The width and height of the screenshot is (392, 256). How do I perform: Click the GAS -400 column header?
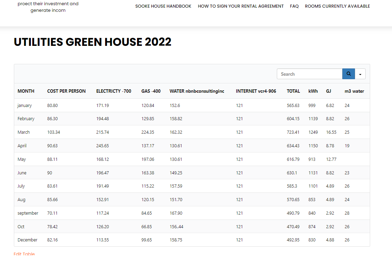(x=151, y=91)
